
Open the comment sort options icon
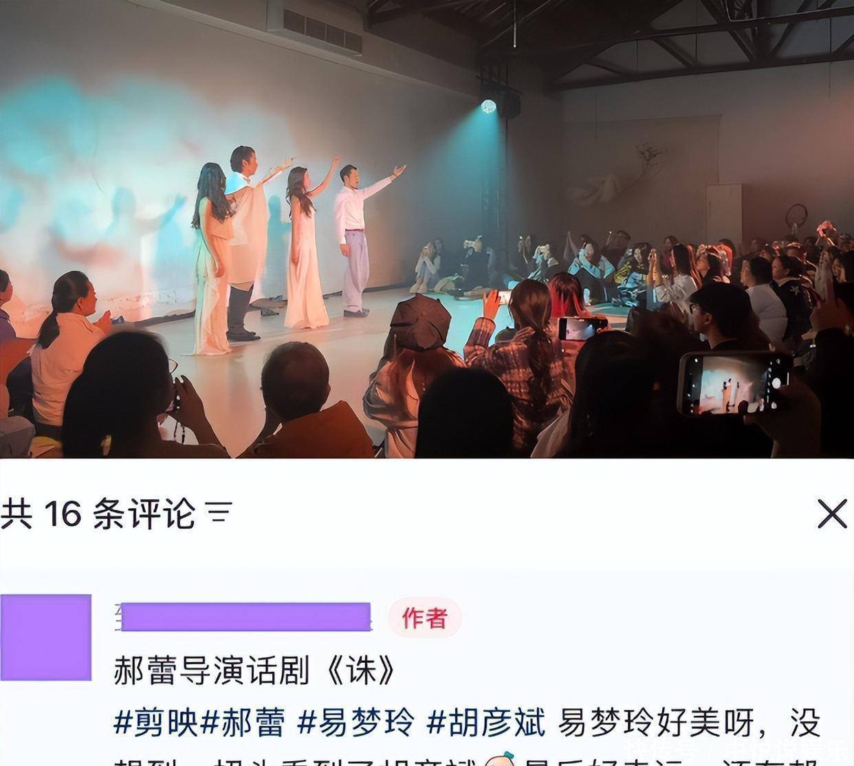(219, 514)
